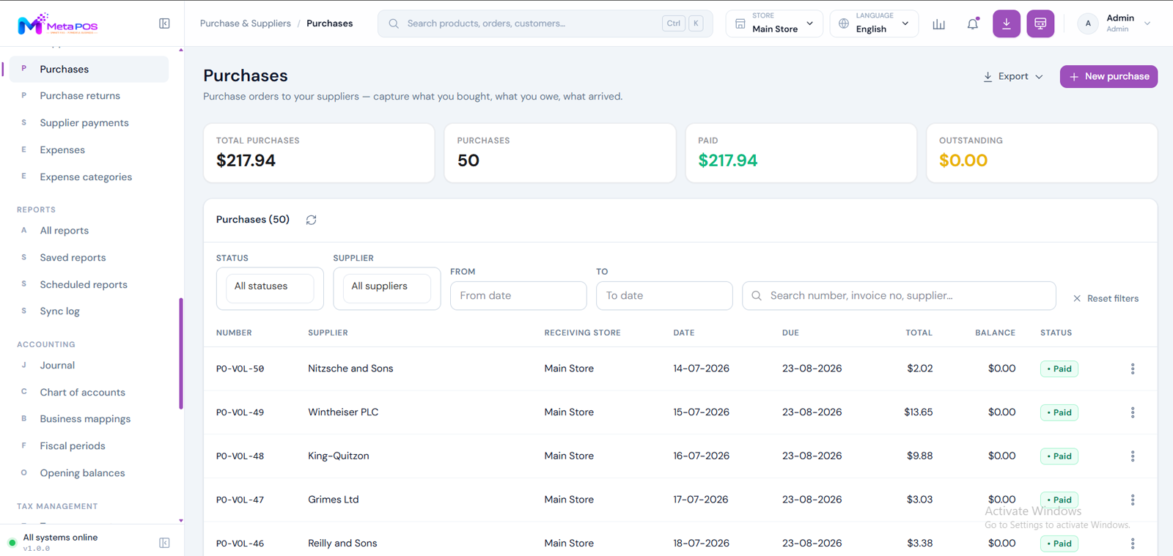
Task: Pick a To date
Action: click(x=664, y=295)
